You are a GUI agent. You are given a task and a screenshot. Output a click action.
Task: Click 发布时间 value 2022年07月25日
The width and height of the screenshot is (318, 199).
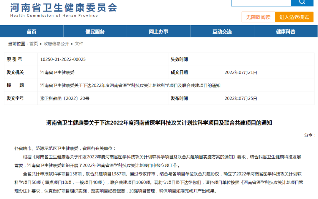[x=241, y=98]
